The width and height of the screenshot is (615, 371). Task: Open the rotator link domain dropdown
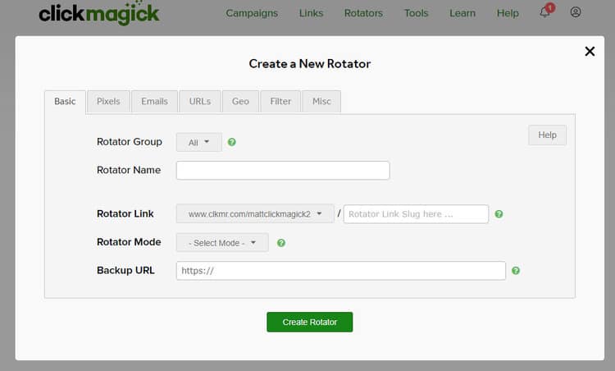[255, 214]
